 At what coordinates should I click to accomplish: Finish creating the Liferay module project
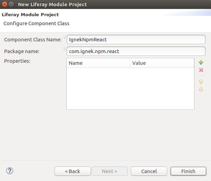coord(188,171)
